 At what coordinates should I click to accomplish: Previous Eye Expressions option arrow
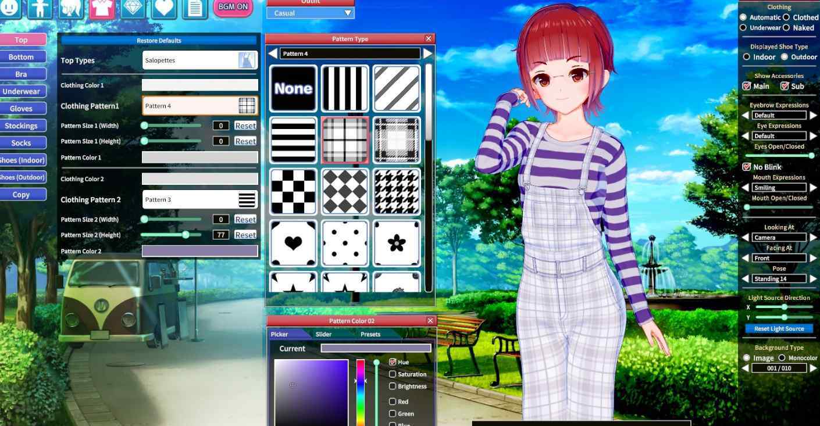pyautogui.click(x=746, y=136)
